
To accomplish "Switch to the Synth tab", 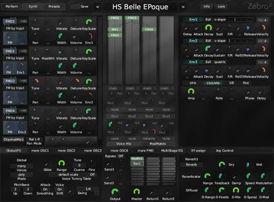I will click(33, 6).
